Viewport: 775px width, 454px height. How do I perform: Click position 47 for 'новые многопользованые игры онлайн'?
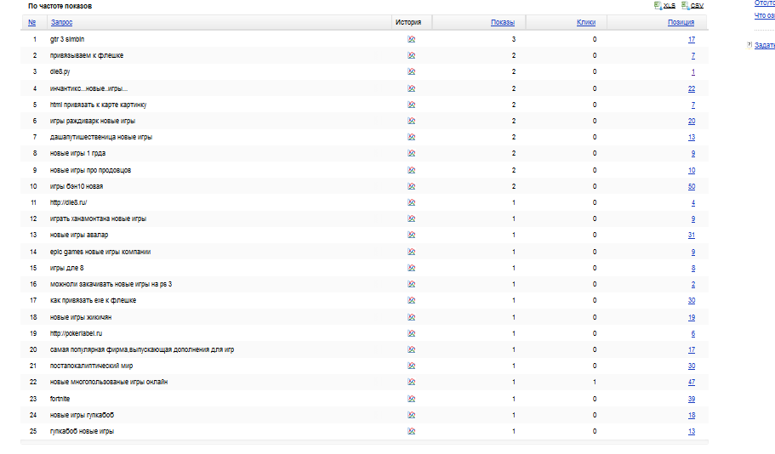coord(692,383)
